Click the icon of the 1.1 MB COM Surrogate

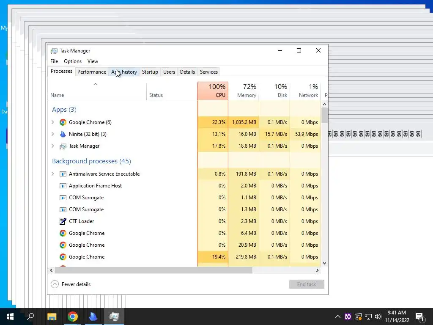(x=63, y=198)
